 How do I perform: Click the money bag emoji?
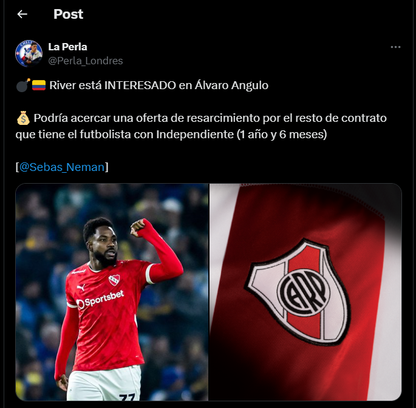[23, 118]
